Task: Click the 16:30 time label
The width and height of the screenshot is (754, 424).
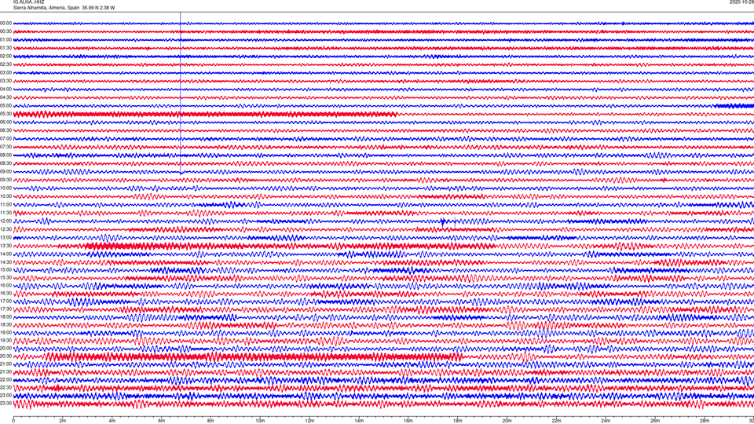Action: pyautogui.click(x=5, y=293)
